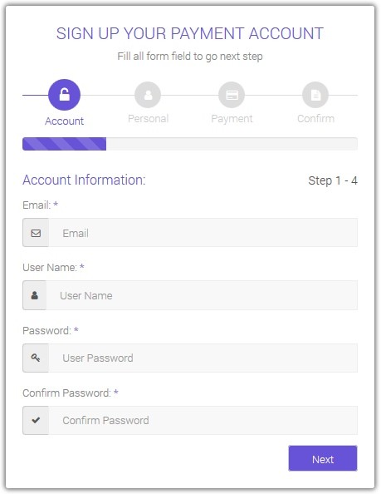The image size is (381, 494).
Task: Click the person icon beside User Name field
Action: [x=35, y=295]
